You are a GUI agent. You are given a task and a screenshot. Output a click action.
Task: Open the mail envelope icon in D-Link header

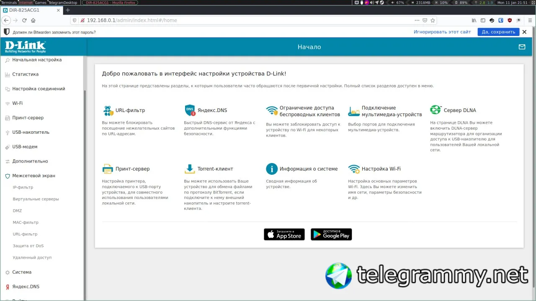tap(522, 47)
